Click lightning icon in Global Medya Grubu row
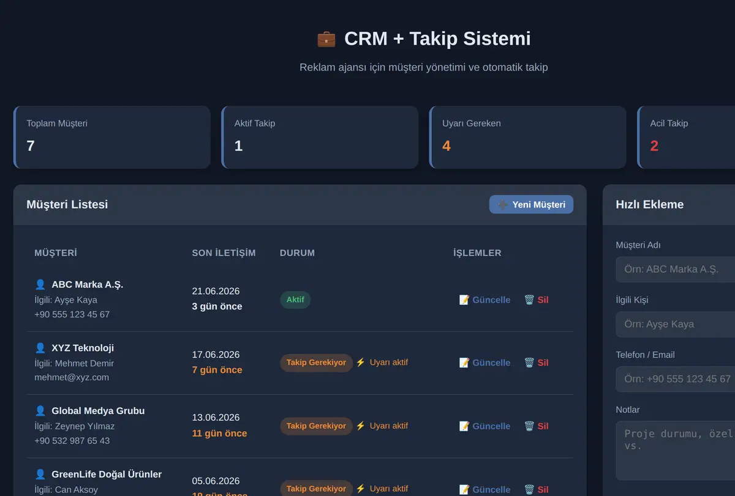The width and height of the screenshot is (735, 496). [361, 426]
